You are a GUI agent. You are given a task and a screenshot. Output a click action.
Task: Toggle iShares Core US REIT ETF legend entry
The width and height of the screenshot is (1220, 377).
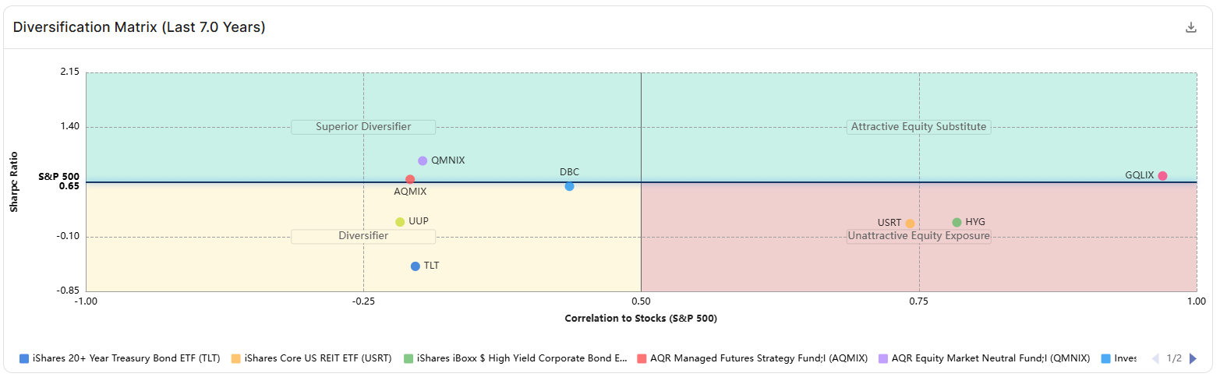pos(311,359)
